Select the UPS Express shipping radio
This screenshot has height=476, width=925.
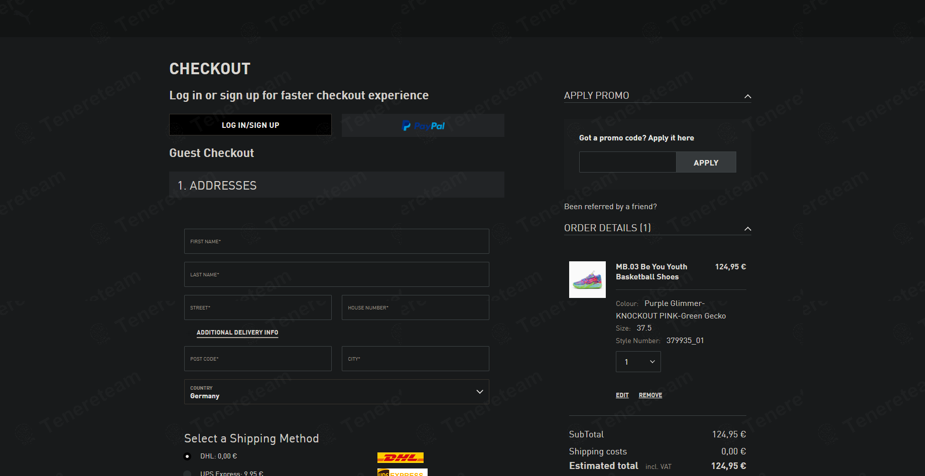click(187, 473)
